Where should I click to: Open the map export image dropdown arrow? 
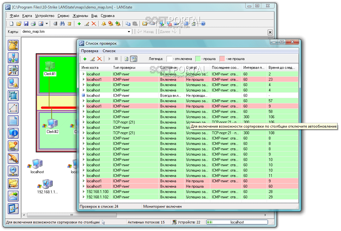(47, 24)
